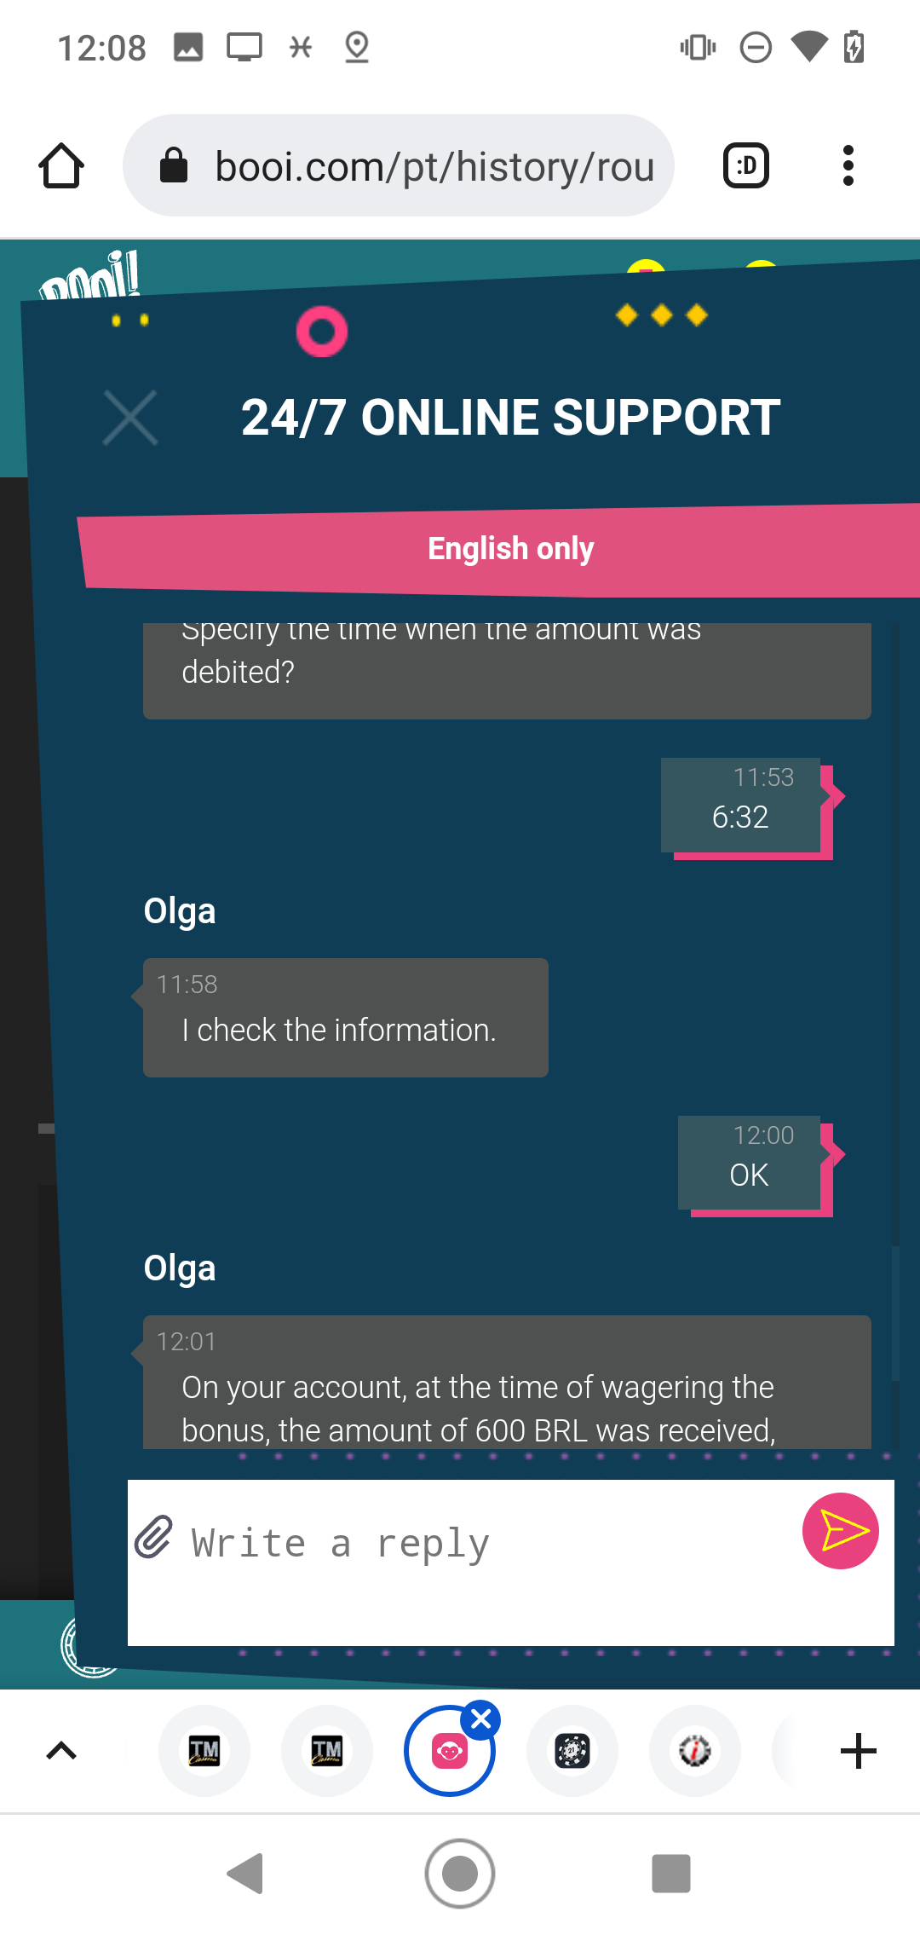Expand the tab strip with up chevron
This screenshot has height=1935, width=920.
[61, 1751]
